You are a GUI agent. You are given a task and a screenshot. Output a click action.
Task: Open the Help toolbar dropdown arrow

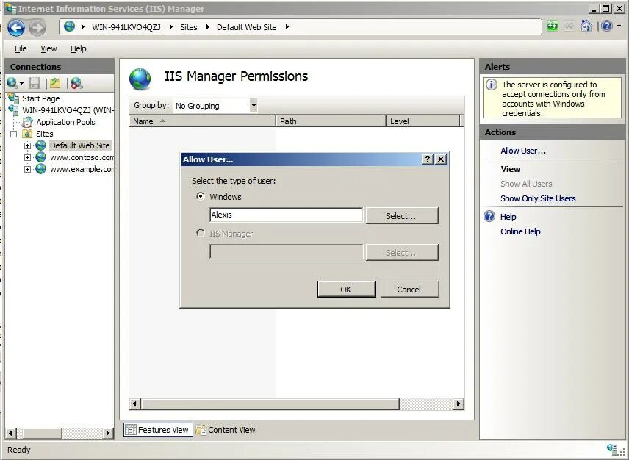619,26
